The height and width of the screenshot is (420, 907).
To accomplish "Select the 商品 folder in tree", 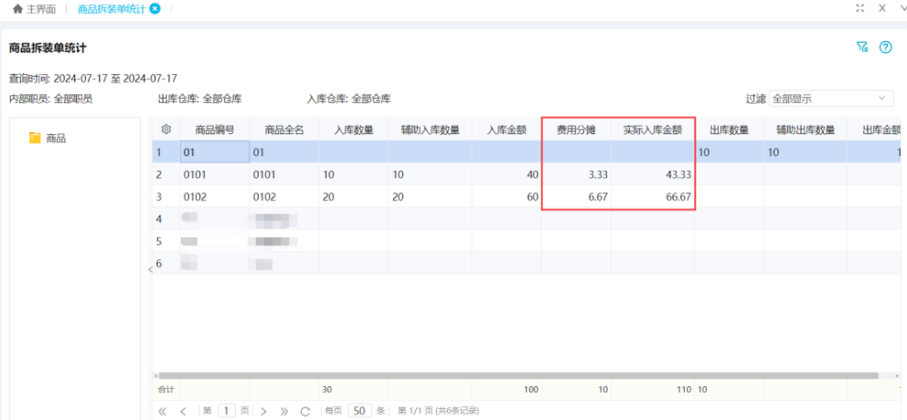I will coord(55,138).
